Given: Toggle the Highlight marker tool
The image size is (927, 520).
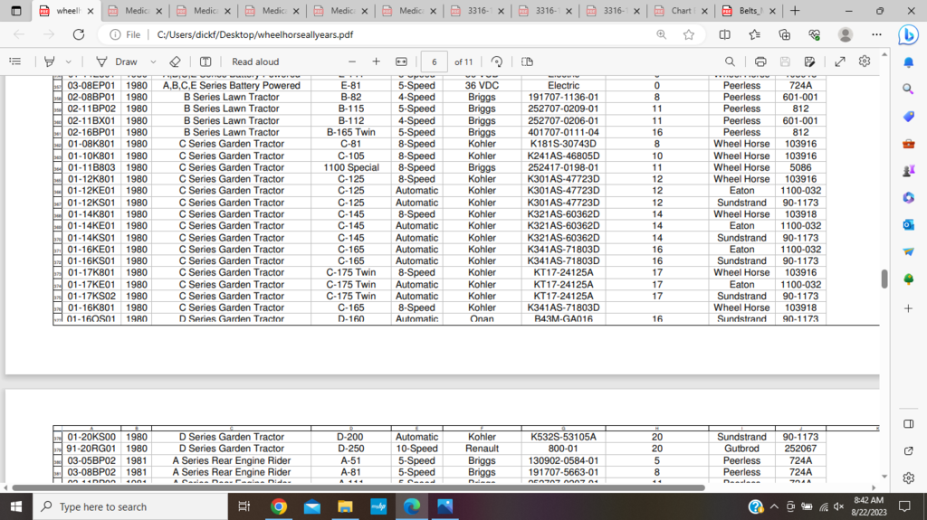Looking at the screenshot, I should pyautogui.click(x=49, y=61).
